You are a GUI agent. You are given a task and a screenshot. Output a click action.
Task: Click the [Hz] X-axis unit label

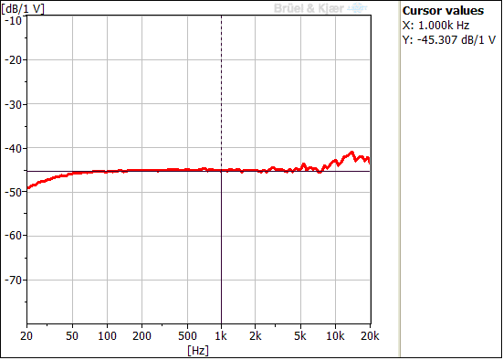(198, 350)
